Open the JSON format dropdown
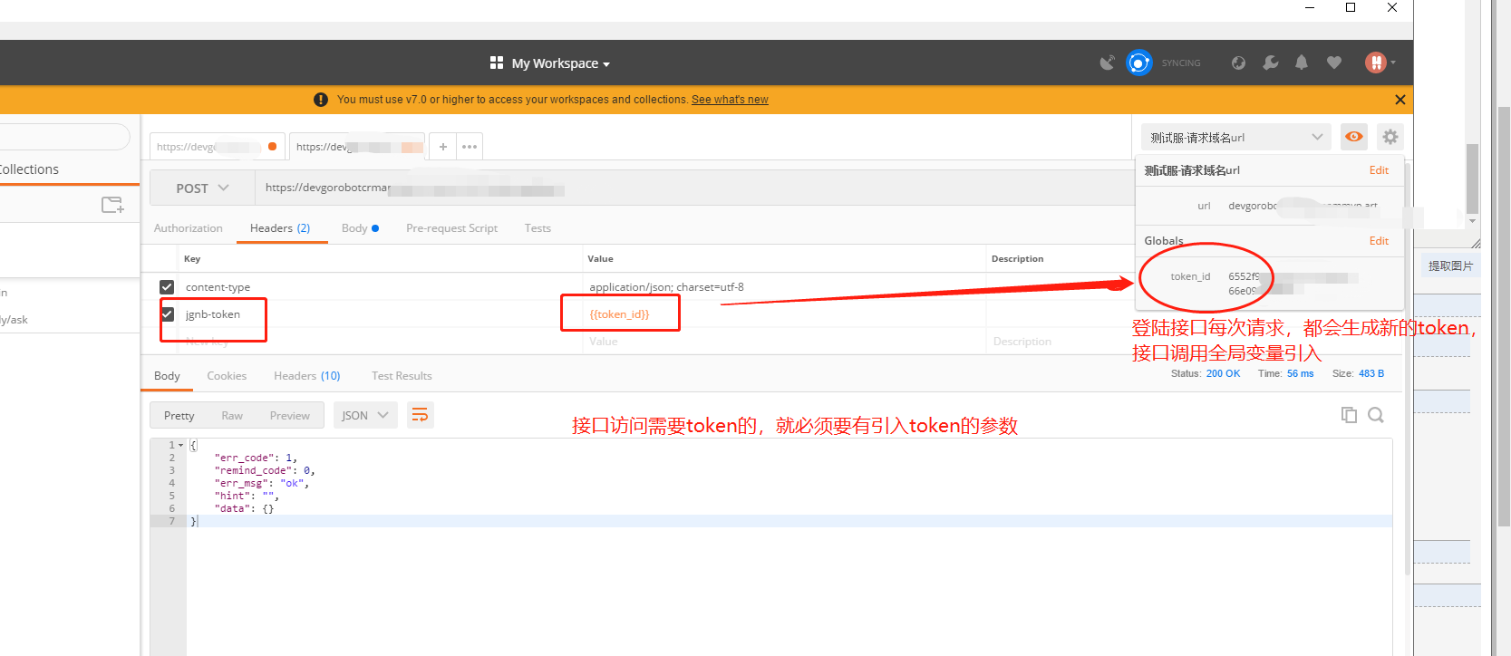This screenshot has height=656, width=1511. click(x=365, y=416)
